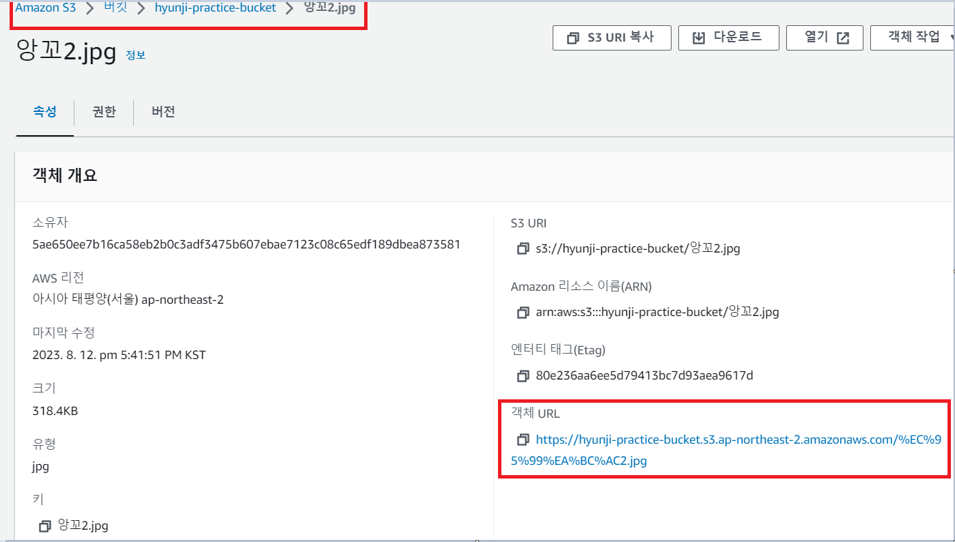This screenshot has width=955, height=542.
Task: Copy the ARN using its copy icon
Action: coord(523,313)
